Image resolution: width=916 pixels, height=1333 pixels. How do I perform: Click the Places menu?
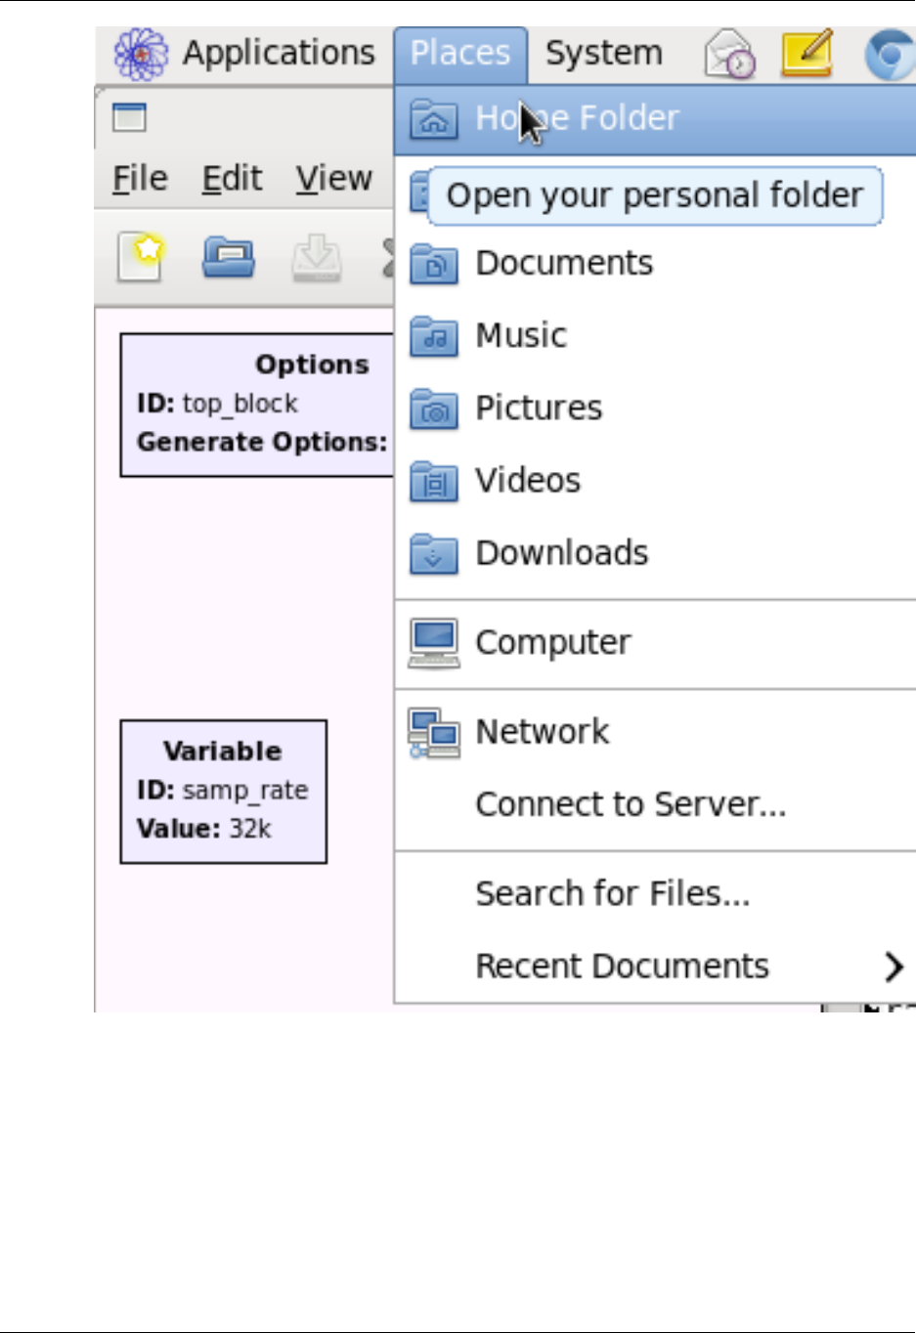(x=460, y=54)
